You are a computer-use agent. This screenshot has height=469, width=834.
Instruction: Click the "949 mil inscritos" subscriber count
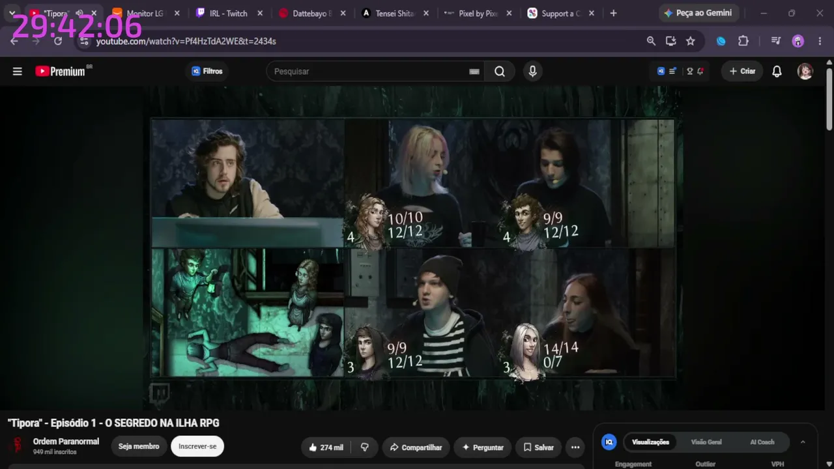(x=55, y=452)
